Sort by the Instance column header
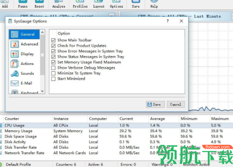Viewport: 233px width, 167px height. click(70, 119)
